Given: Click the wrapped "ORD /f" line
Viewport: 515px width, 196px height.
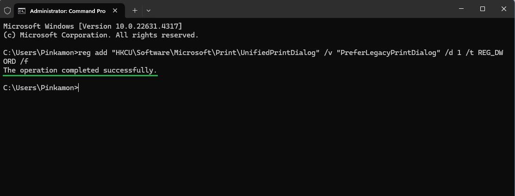Looking at the screenshot, I should [x=15, y=61].
